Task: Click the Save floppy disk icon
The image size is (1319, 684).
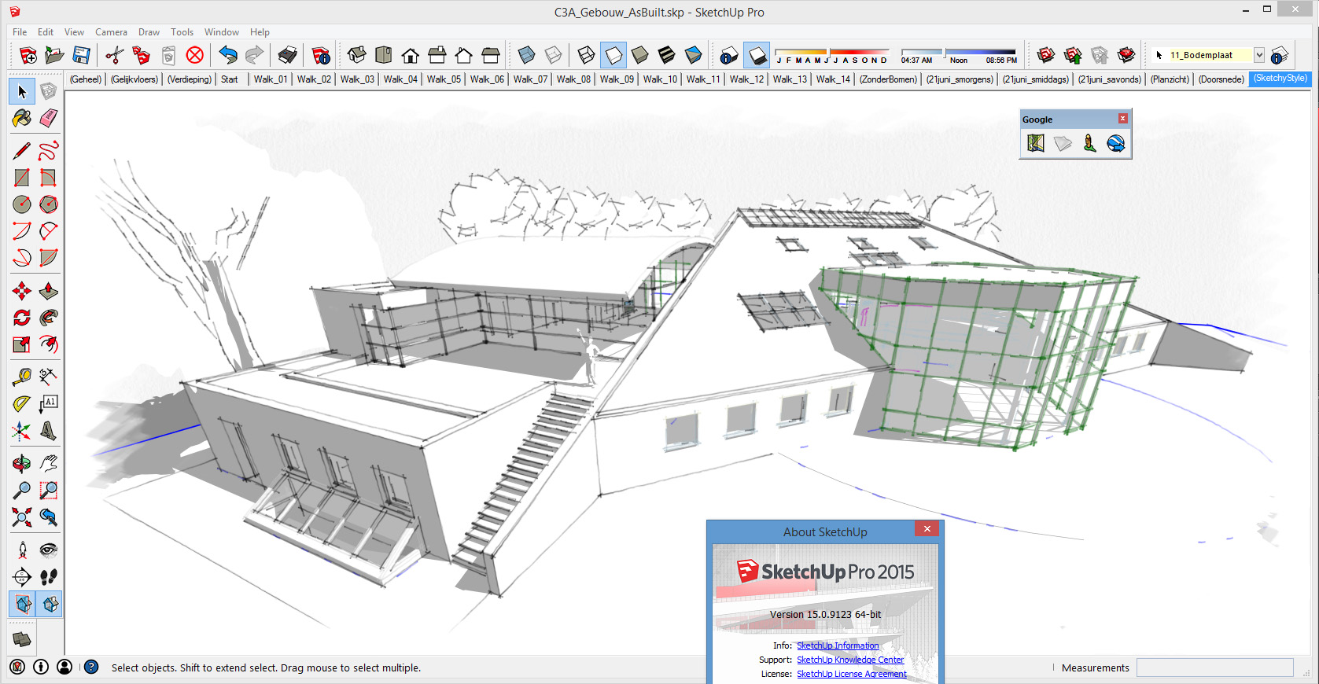Action: point(81,55)
